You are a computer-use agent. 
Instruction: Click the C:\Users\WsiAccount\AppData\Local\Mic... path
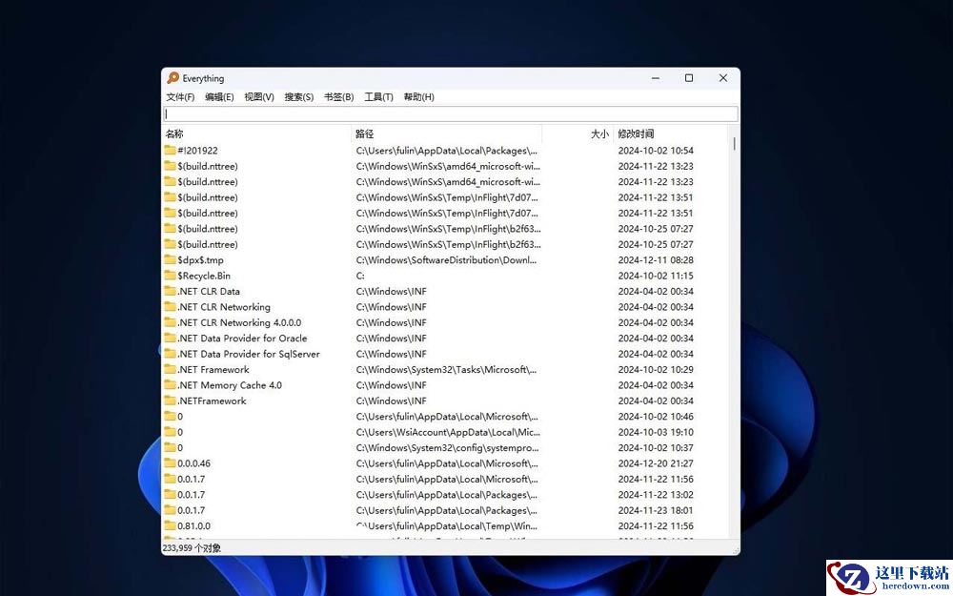(x=448, y=432)
